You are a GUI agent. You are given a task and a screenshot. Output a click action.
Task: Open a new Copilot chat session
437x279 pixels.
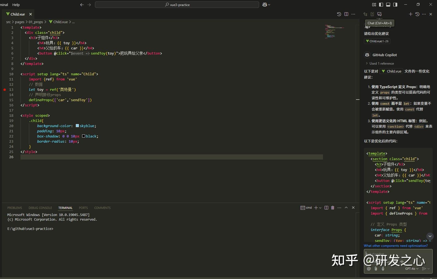coord(411,14)
